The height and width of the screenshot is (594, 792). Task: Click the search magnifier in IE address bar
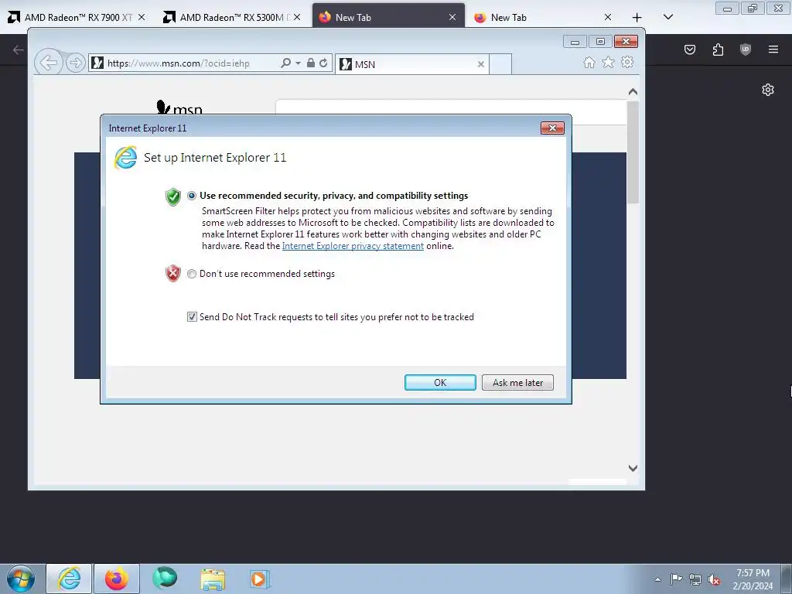[x=286, y=63]
